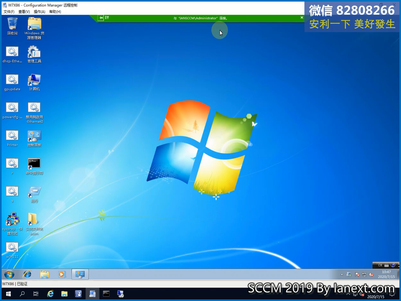Select the desktop file named r
The image size is (401, 301).
pos(12,166)
